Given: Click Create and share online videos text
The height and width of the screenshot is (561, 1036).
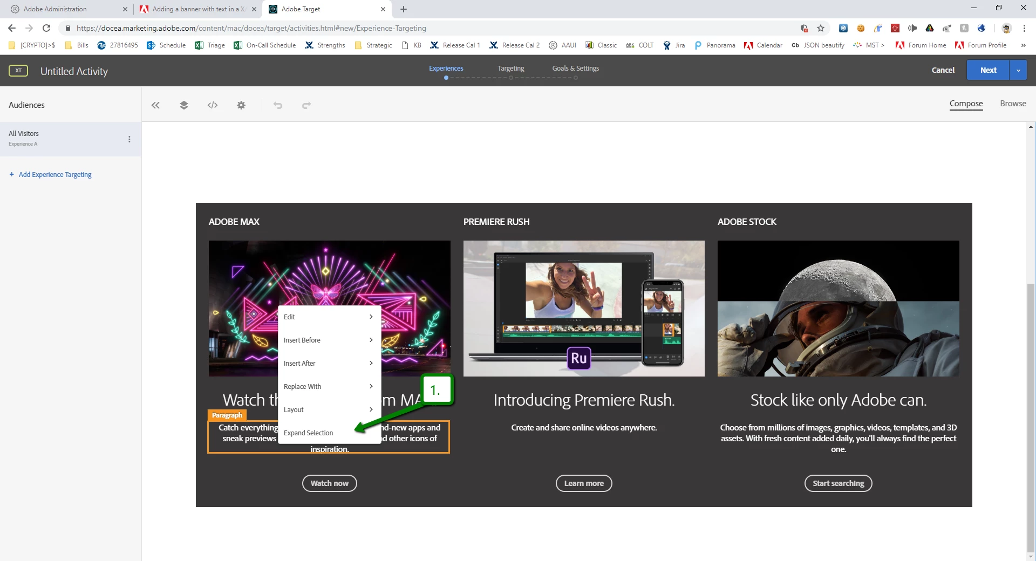Looking at the screenshot, I should pyautogui.click(x=584, y=428).
